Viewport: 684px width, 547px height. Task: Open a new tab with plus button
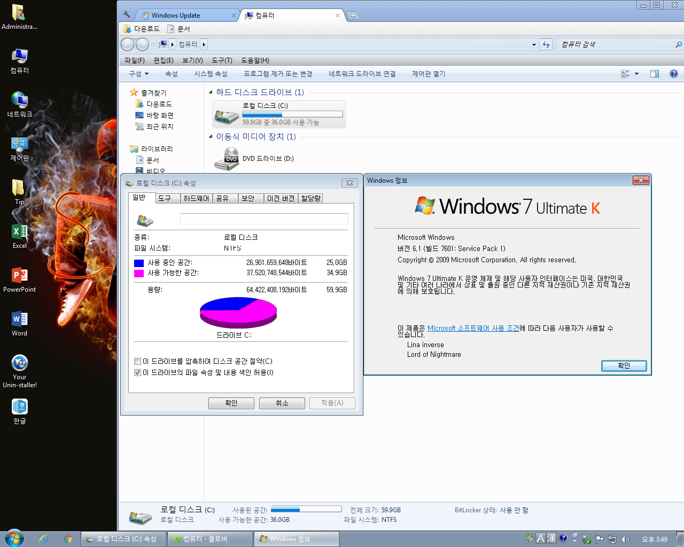353,15
